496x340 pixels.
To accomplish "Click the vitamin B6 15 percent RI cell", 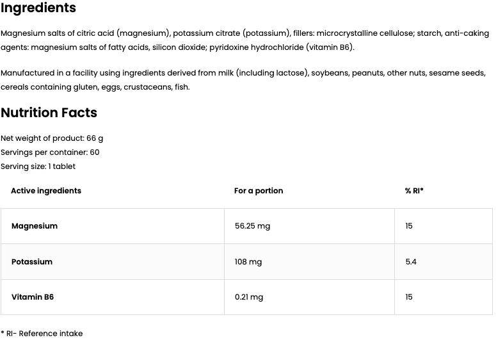I will pyautogui.click(x=409, y=297).
